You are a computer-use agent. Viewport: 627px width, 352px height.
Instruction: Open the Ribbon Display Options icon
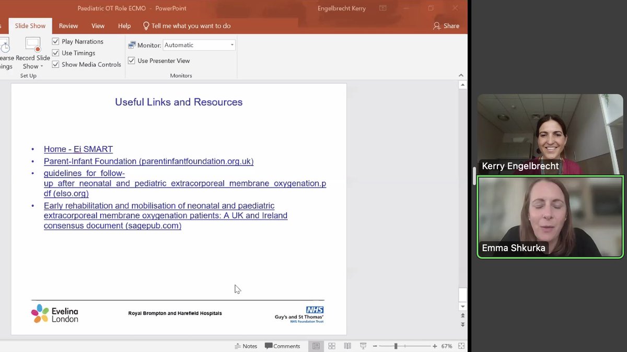(x=383, y=8)
